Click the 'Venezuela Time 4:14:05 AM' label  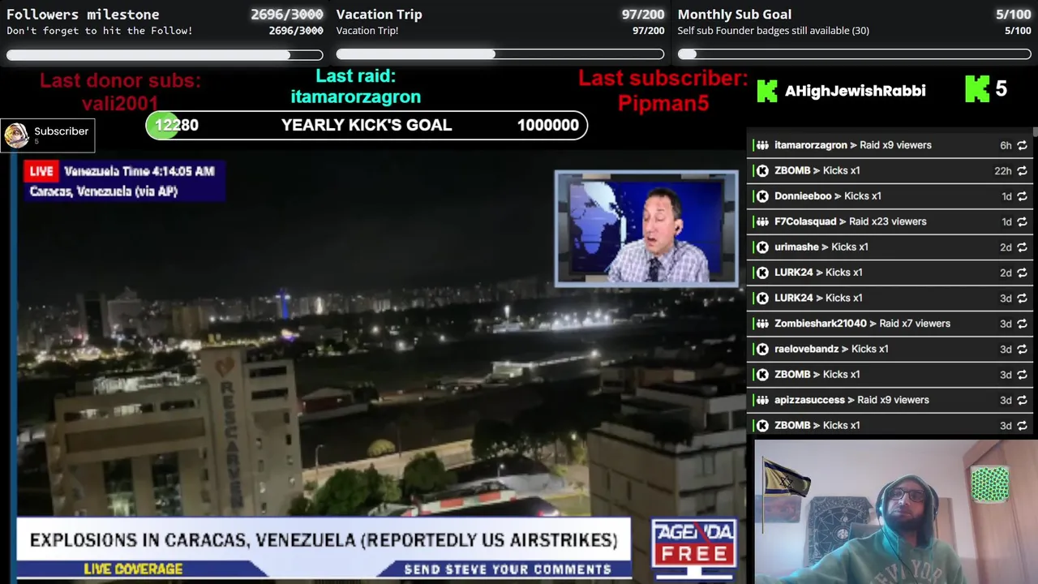pyautogui.click(x=139, y=171)
